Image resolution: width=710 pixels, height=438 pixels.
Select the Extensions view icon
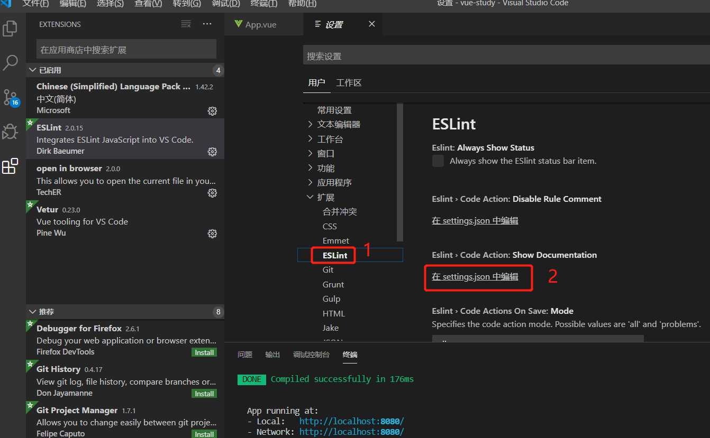(x=10, y=166)
